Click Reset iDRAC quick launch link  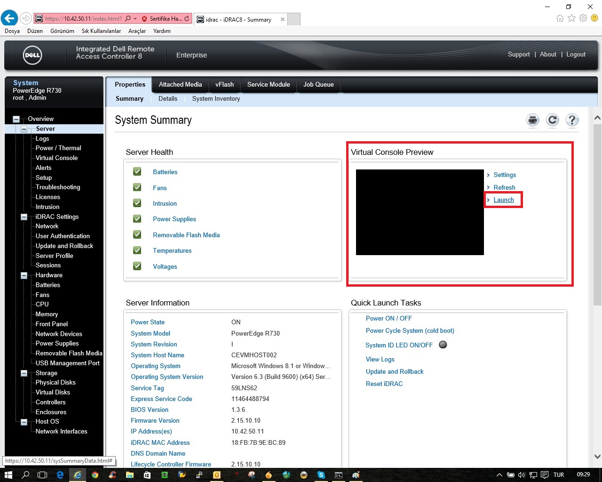pyautogui.click(x=384, y=384)
